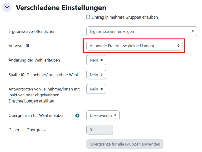202x152 pixels.
Task: Click the 'Obergrenzen für Wahl erlauben' label
Action: [37, 115]
